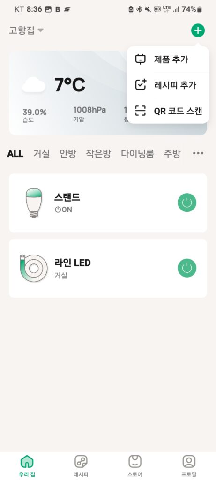Select the 다이닝룸 room tab
Screen dimensions: 216x480
(x=137, y=153)
